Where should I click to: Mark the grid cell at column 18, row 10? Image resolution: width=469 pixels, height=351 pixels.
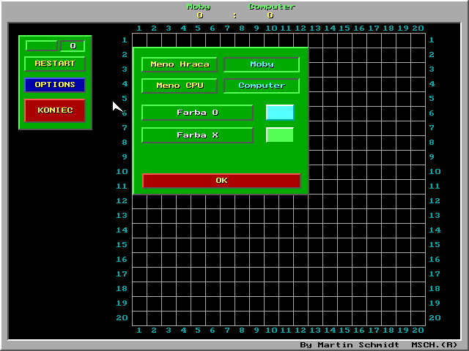pyautogui.click(x=388, y=172)
